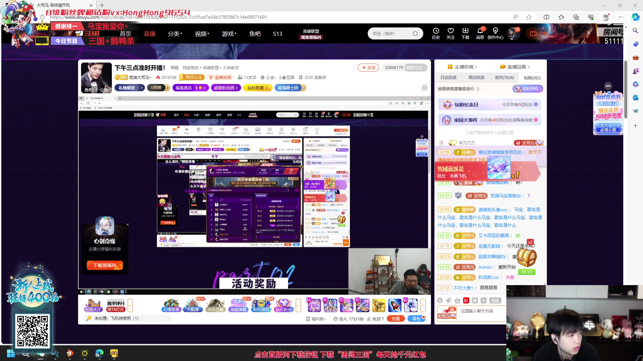This screenshot has width=643, height=361.
Task: Toggle the red 粉 fan badge button
Action: (x=466, y=300)
